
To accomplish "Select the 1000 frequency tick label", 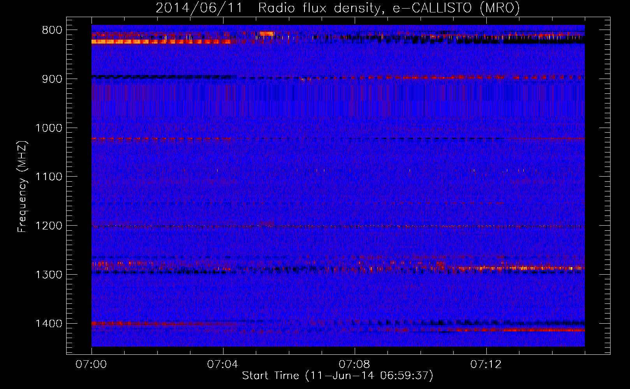I will click(49, 128).
